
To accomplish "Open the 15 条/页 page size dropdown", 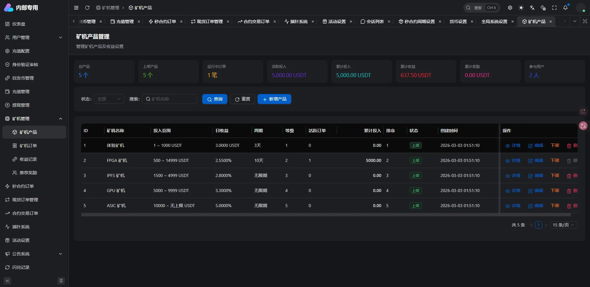I will point(564,225).
